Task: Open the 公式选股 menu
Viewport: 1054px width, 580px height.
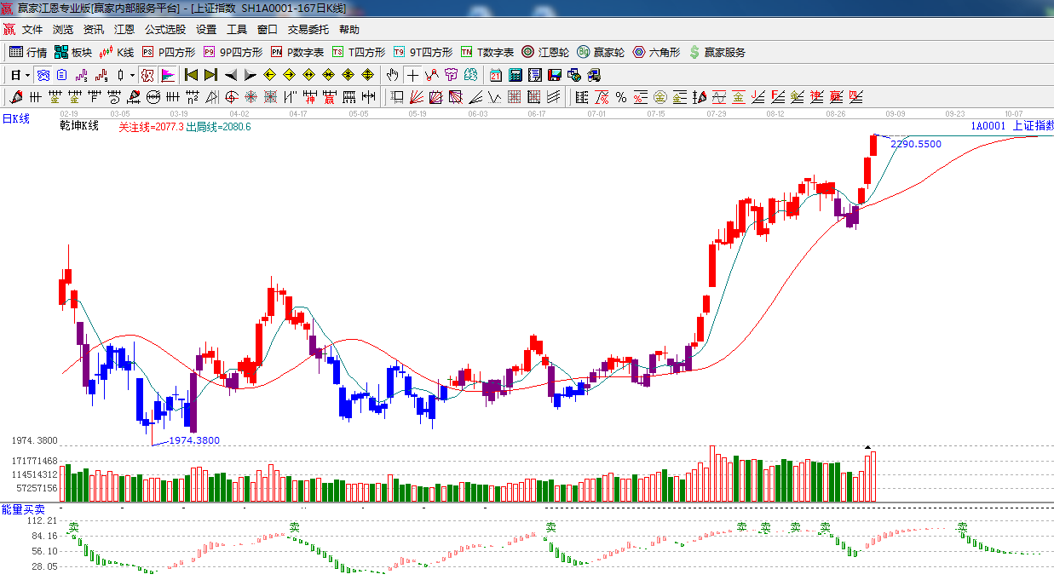Action: pos(165,29)
